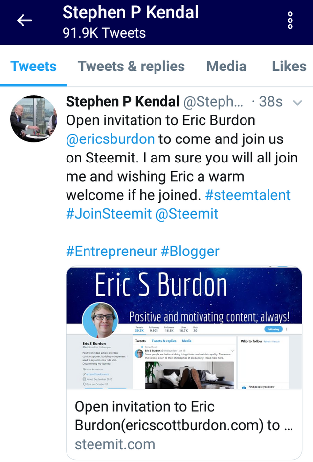Open the Likes tab
Image resolution: width=313 pixels, height=462 pixels.
289,67
